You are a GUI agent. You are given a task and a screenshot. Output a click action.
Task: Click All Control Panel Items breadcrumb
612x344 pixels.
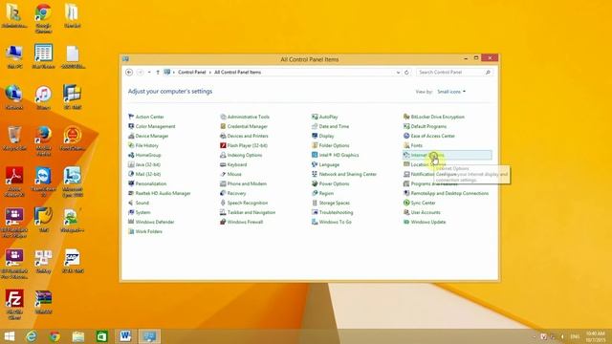click(237, 73)
